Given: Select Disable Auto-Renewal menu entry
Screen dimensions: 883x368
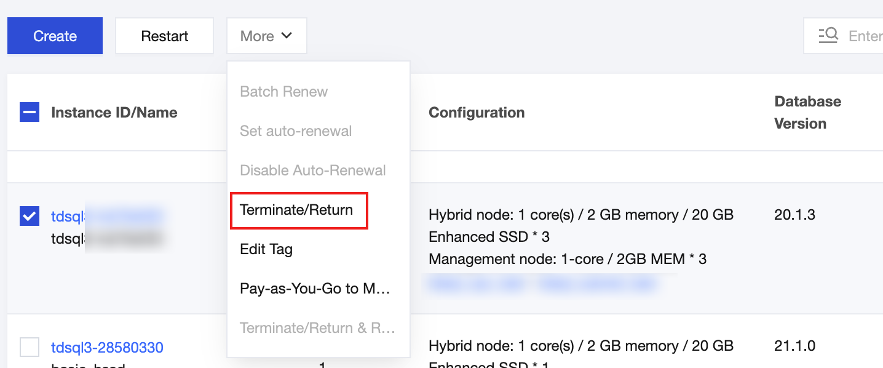Looking at the screenshot, I should (312, 170).
